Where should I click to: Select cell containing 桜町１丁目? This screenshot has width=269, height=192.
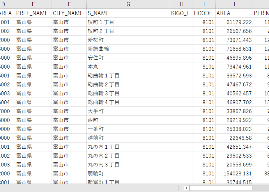pyautogui.click(x=128, y=22)
